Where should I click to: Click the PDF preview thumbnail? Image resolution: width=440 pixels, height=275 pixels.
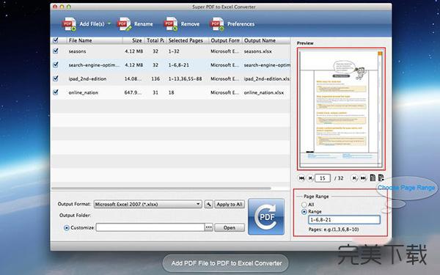pyautogui.click(x=341, y=109)
